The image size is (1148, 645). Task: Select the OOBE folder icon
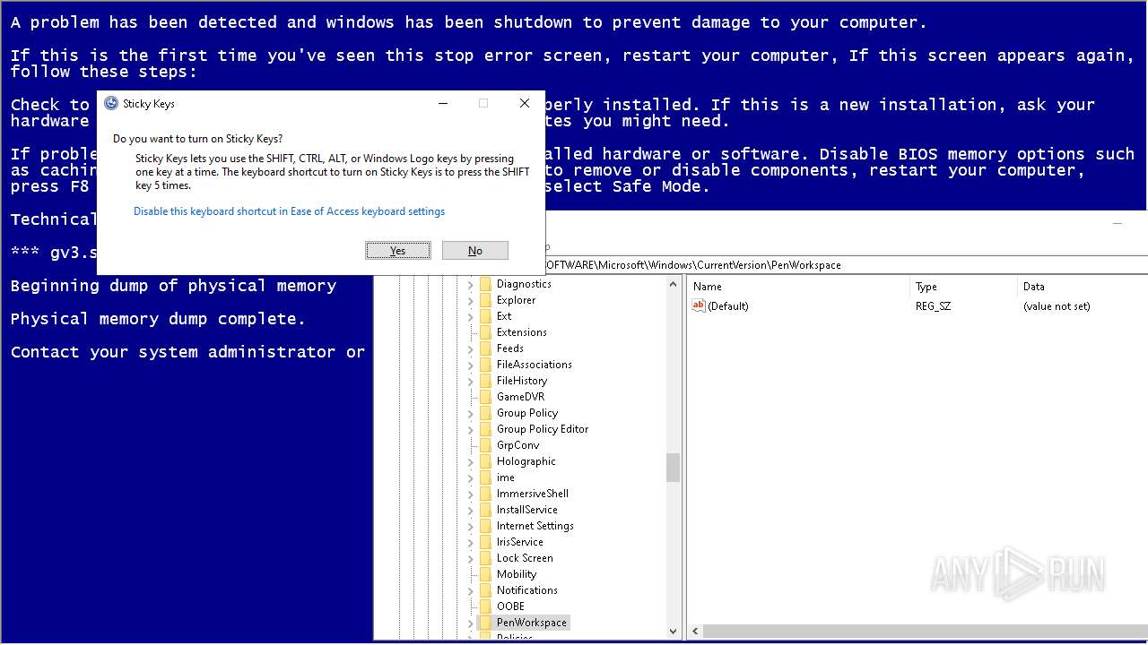pyautogui.click(x=485, y=606)
